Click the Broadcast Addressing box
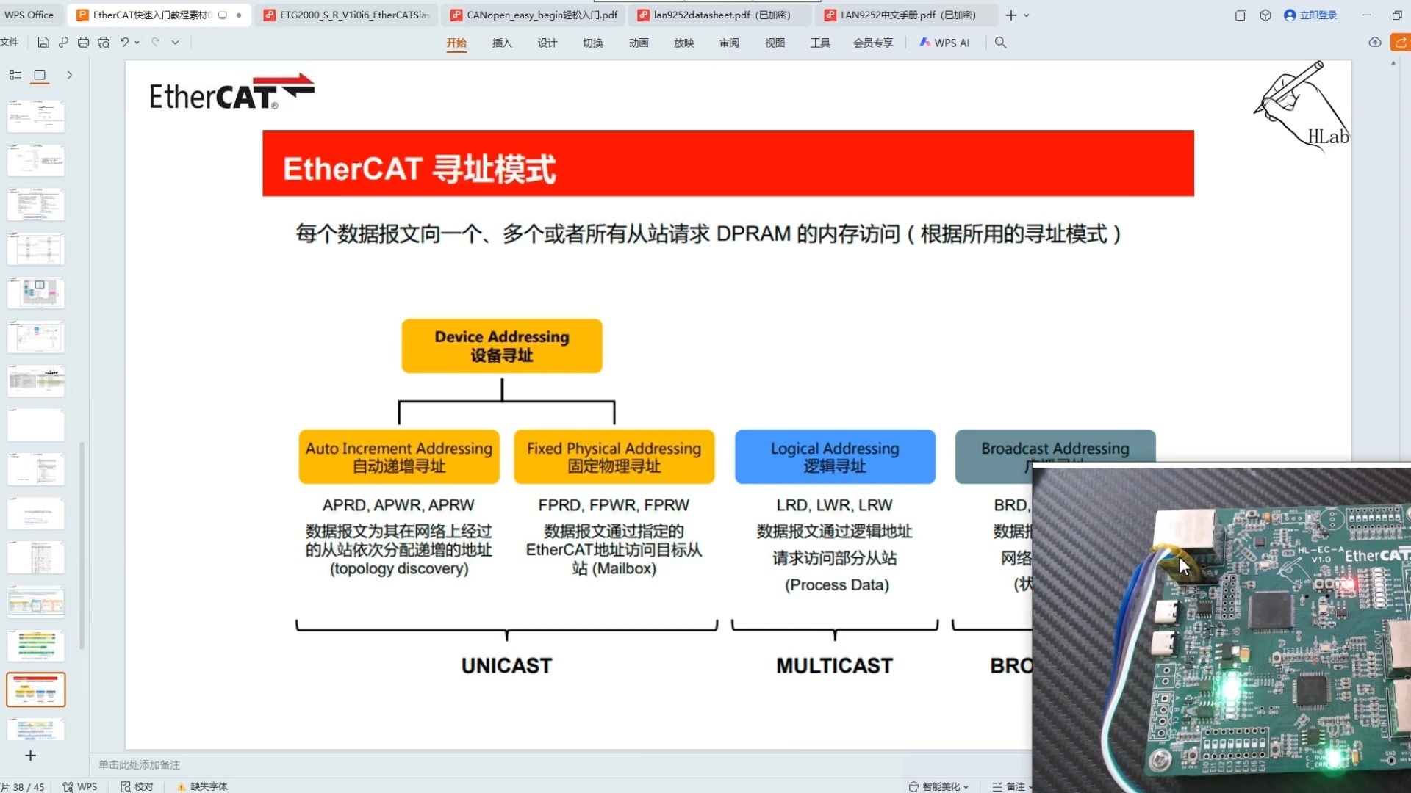The image size is (1411, 793). pyautogui.click(x=1055, y=447)
